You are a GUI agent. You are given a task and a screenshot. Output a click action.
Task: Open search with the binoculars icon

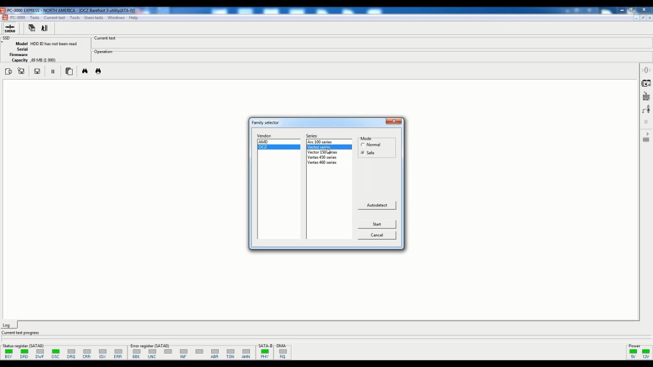coord(85,71)
